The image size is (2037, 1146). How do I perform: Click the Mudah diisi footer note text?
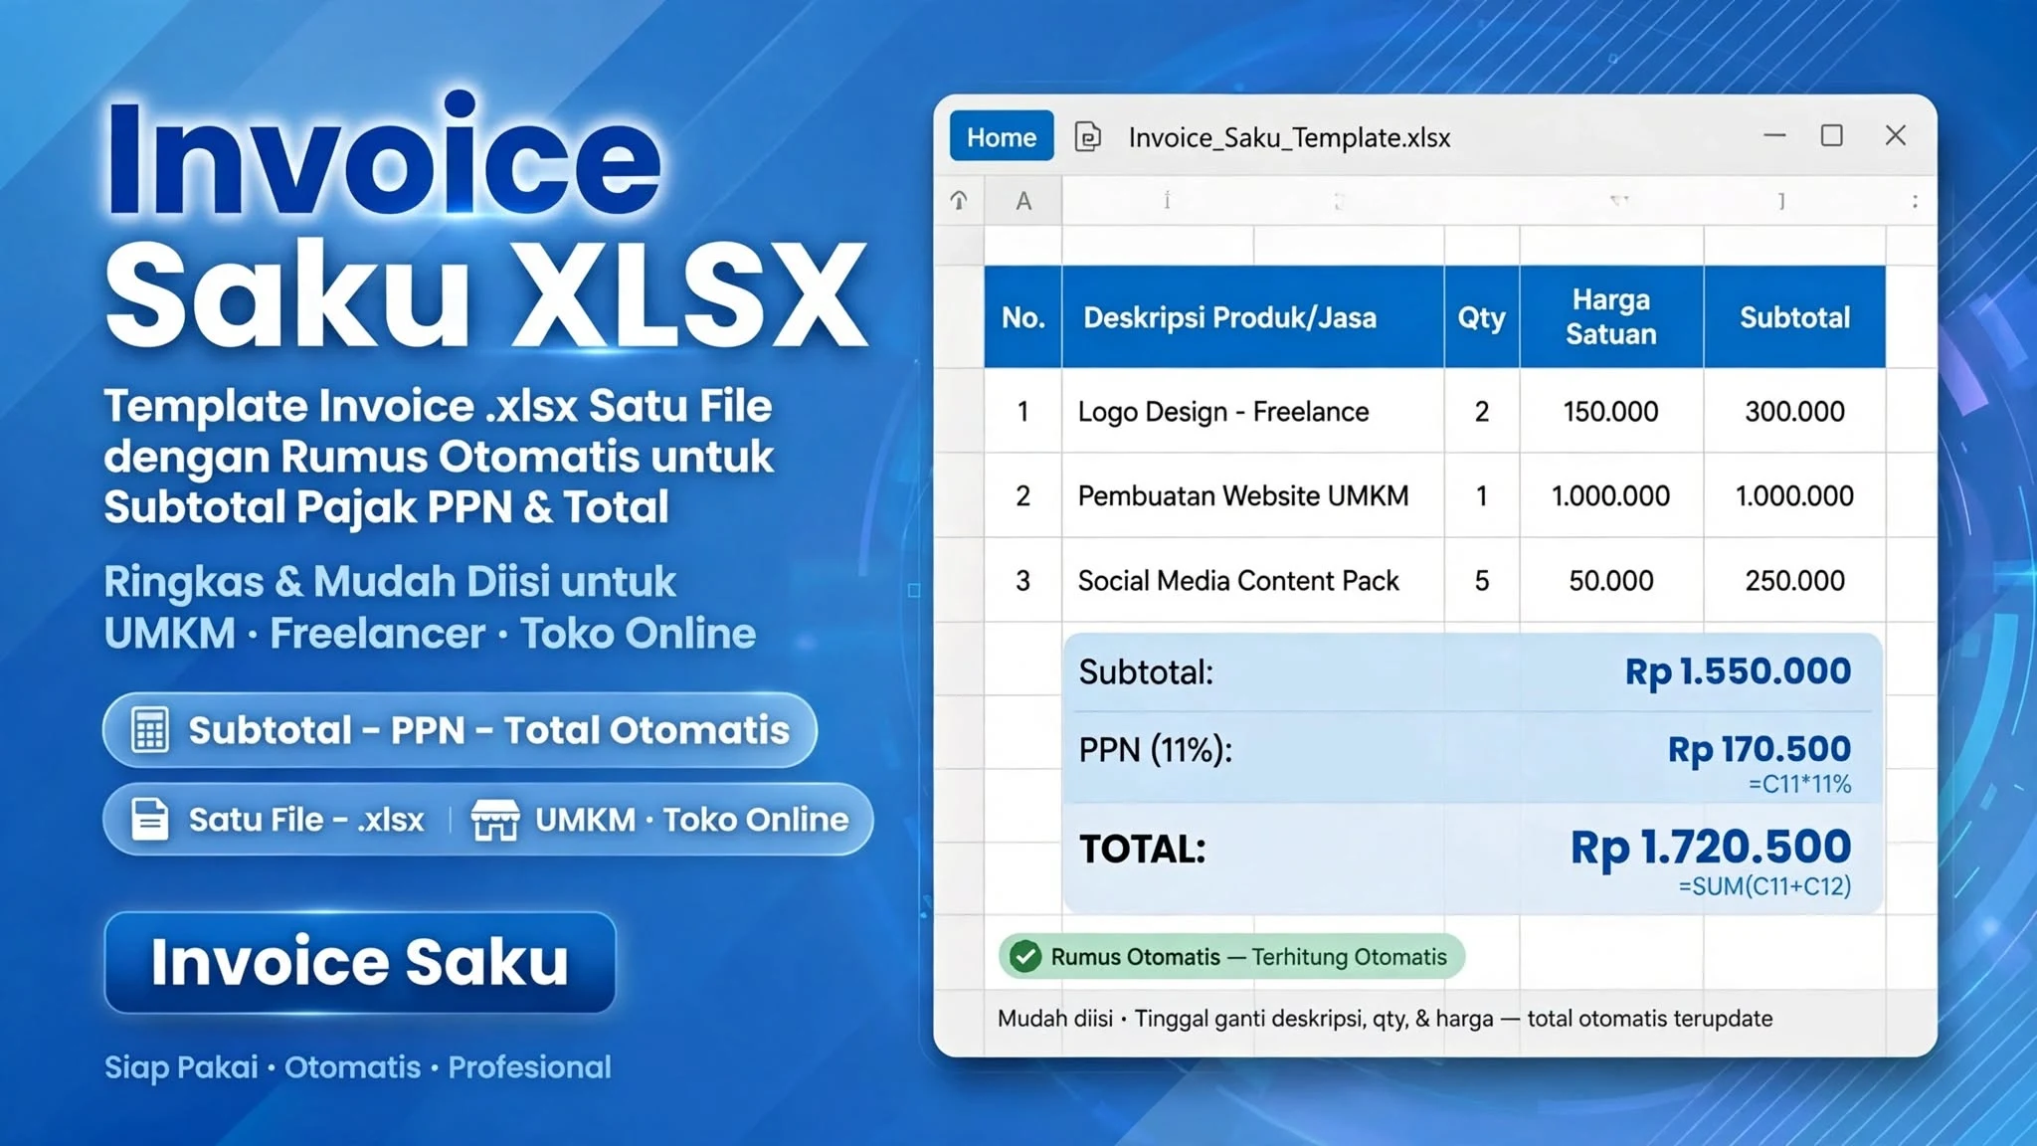tap(1385, 1019)
